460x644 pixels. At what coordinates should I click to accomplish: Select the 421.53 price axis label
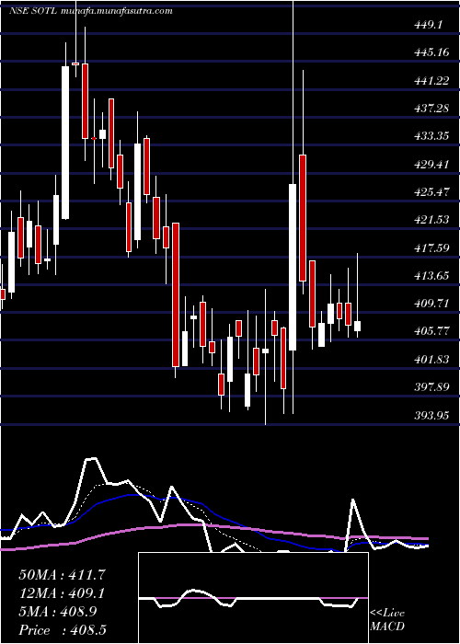(x=431, y=220)
